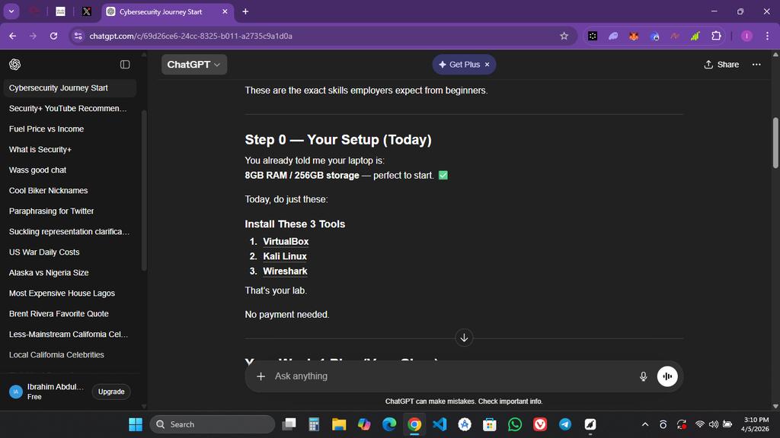This screenshot has height=438, width=780.
Task: Go back with the browser back arrow
Action: pos(12,36)
